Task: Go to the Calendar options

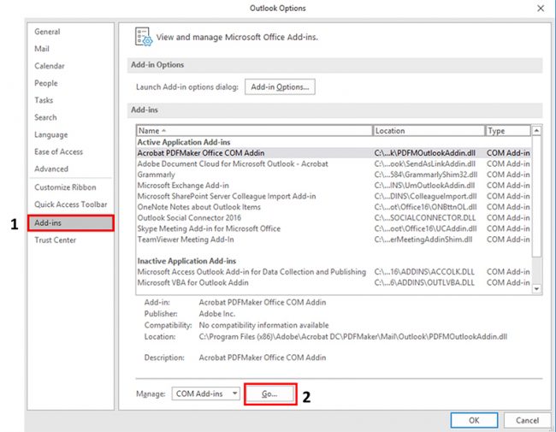Action: (50, 66)
